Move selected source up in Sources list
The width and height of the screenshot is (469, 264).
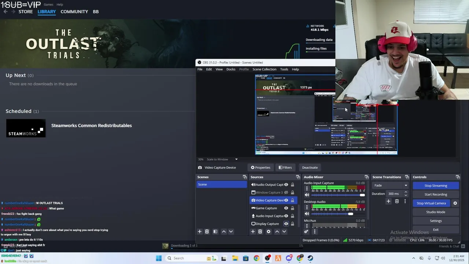click(x=277, y=231)
